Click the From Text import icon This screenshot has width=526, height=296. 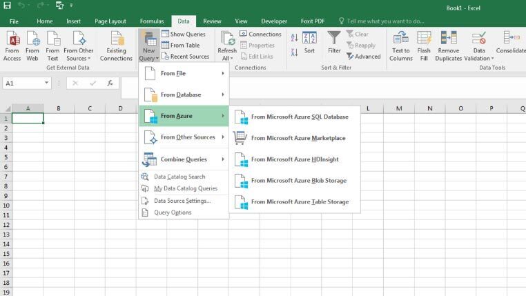[x=52, y=40]
